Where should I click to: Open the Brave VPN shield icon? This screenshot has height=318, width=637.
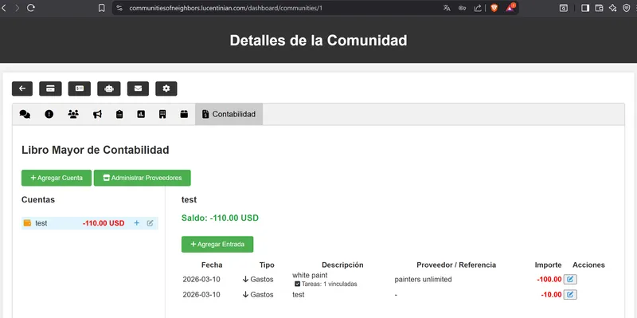click(627, 8)
